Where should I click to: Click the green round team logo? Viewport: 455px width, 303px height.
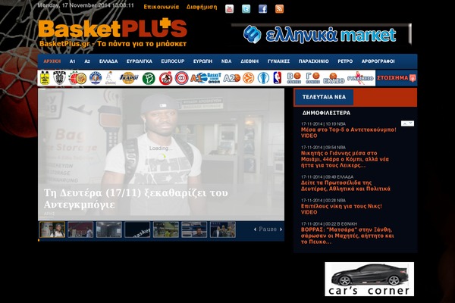tap(149, 78)
